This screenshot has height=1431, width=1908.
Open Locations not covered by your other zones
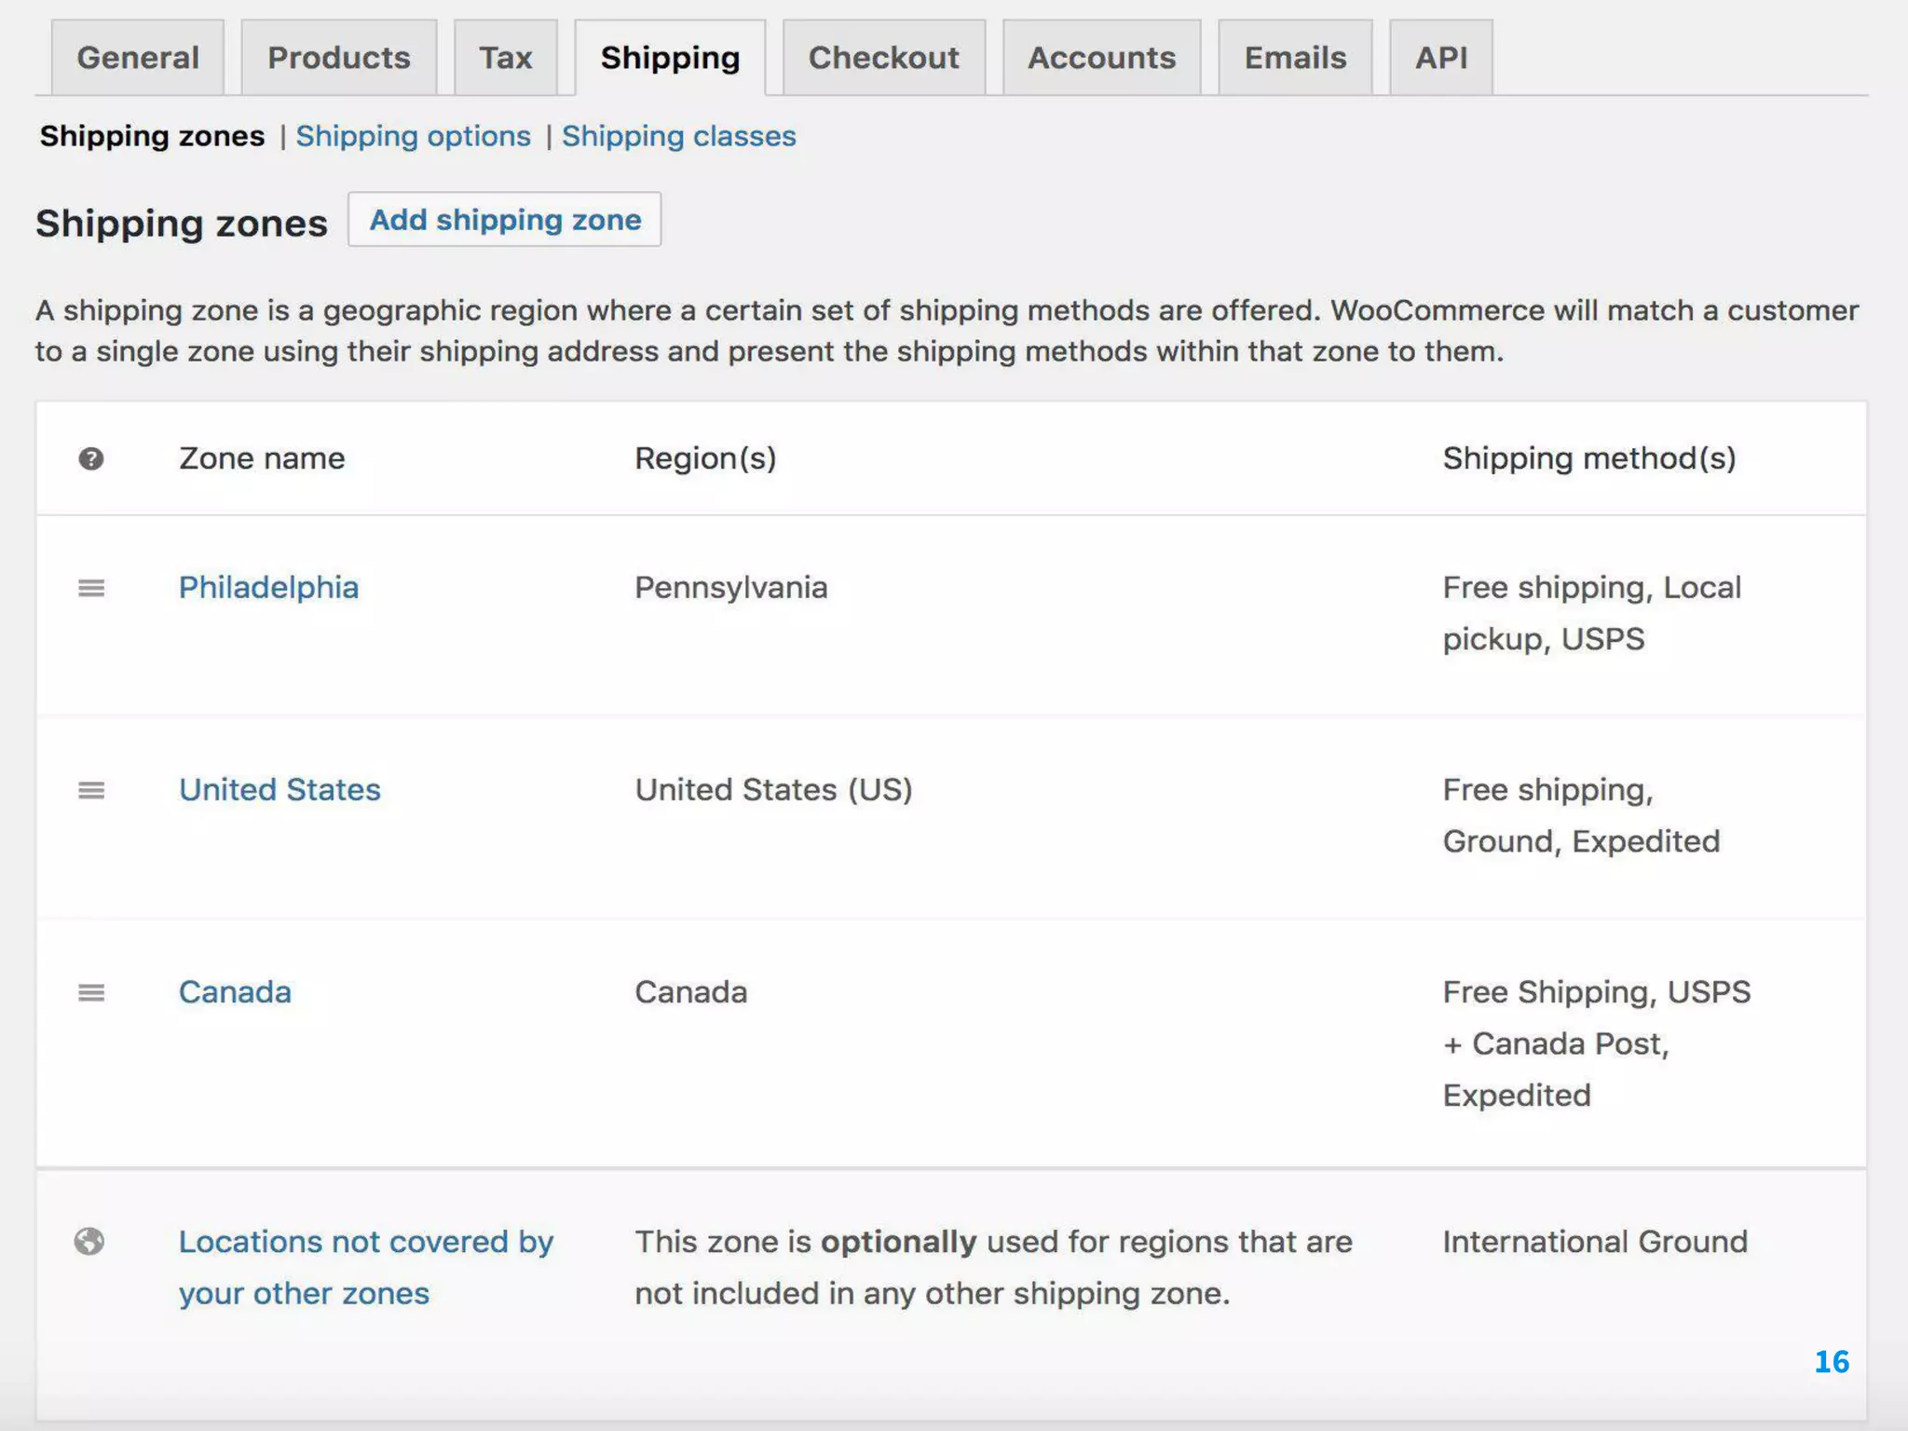(x=365, y=1242)
